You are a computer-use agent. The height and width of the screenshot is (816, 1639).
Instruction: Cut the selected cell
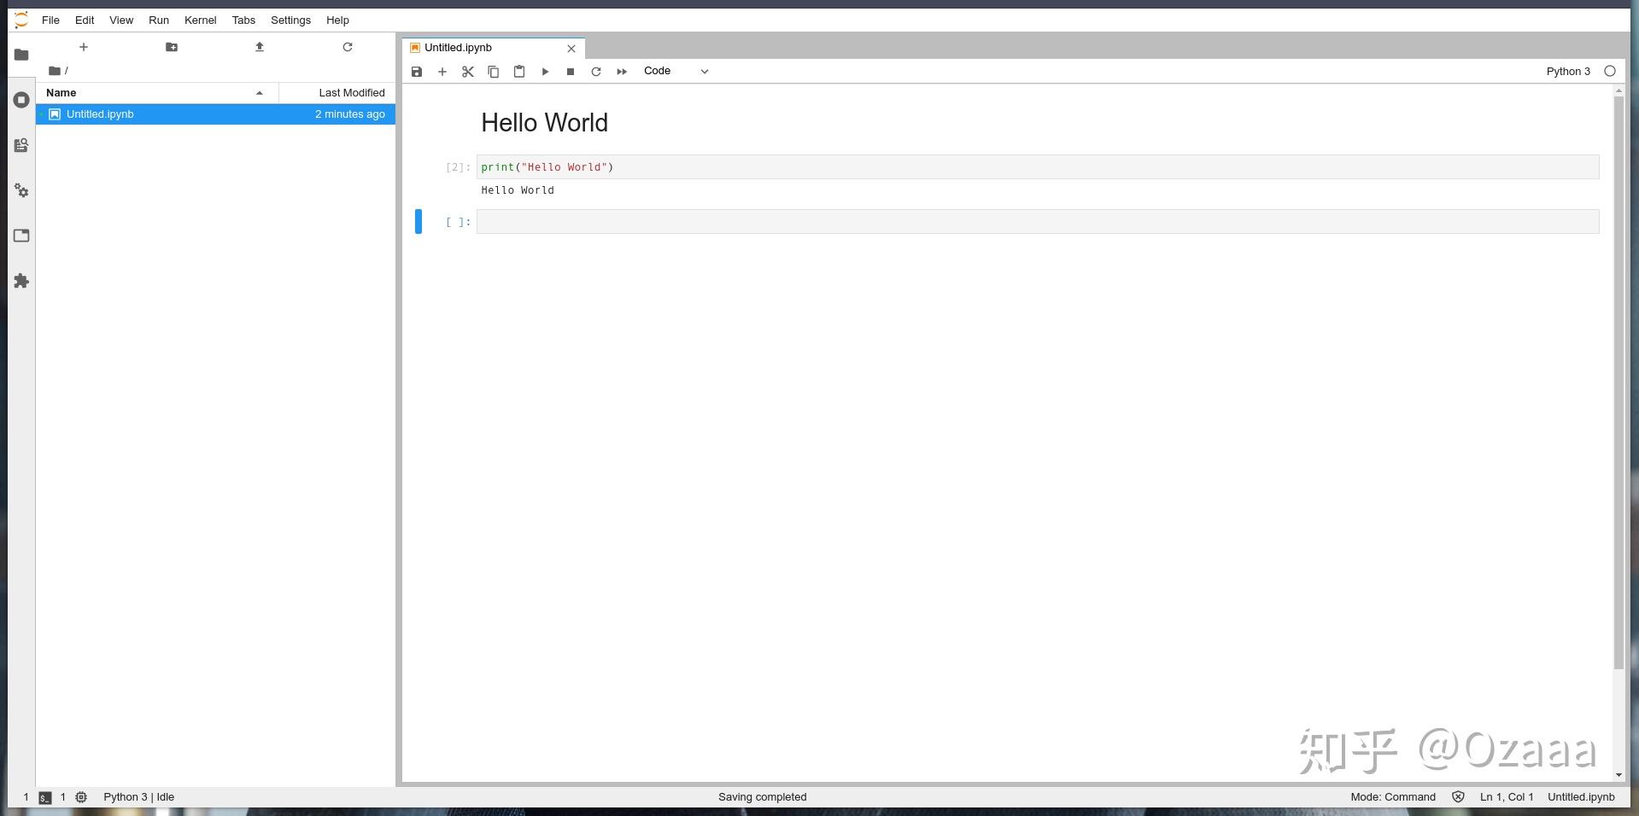coord(468,72)
